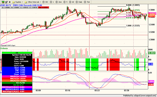Switch to the 5 minute interval

tap(66, 2)
